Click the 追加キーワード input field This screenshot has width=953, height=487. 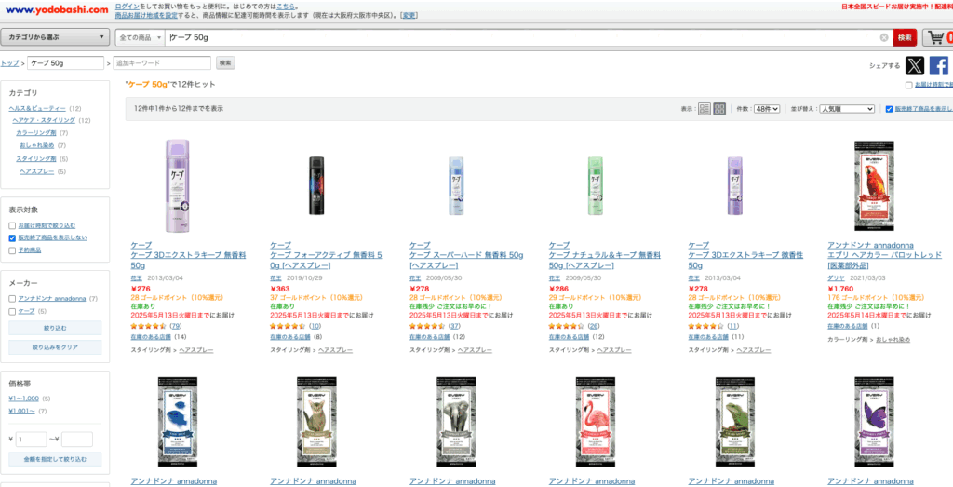click(x=162, y=62)
